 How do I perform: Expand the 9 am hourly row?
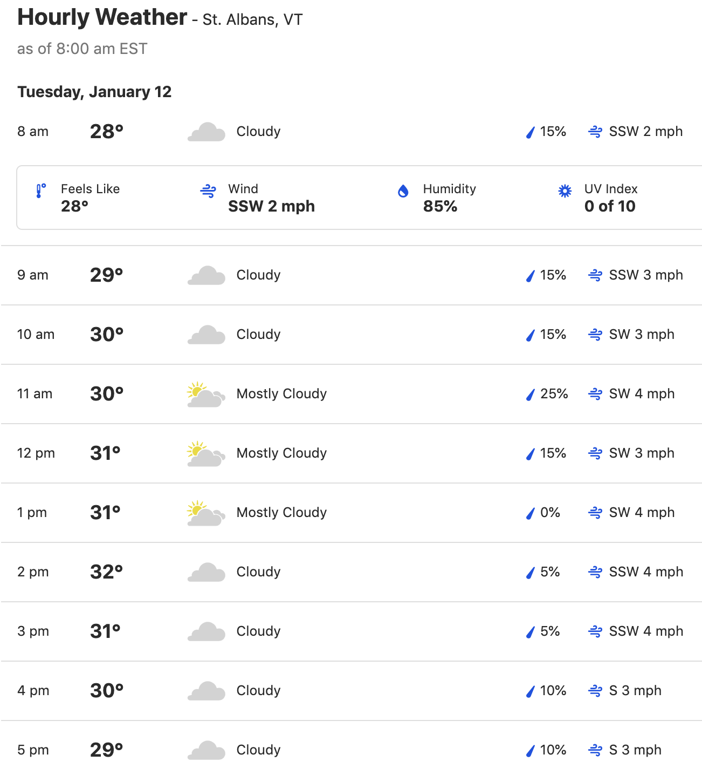point(352,275)
